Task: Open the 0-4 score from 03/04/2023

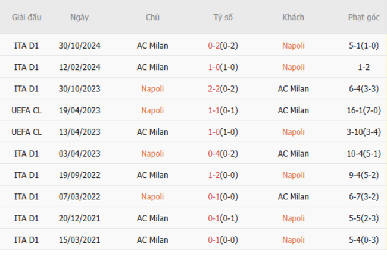Action: (x=215, y=153)
